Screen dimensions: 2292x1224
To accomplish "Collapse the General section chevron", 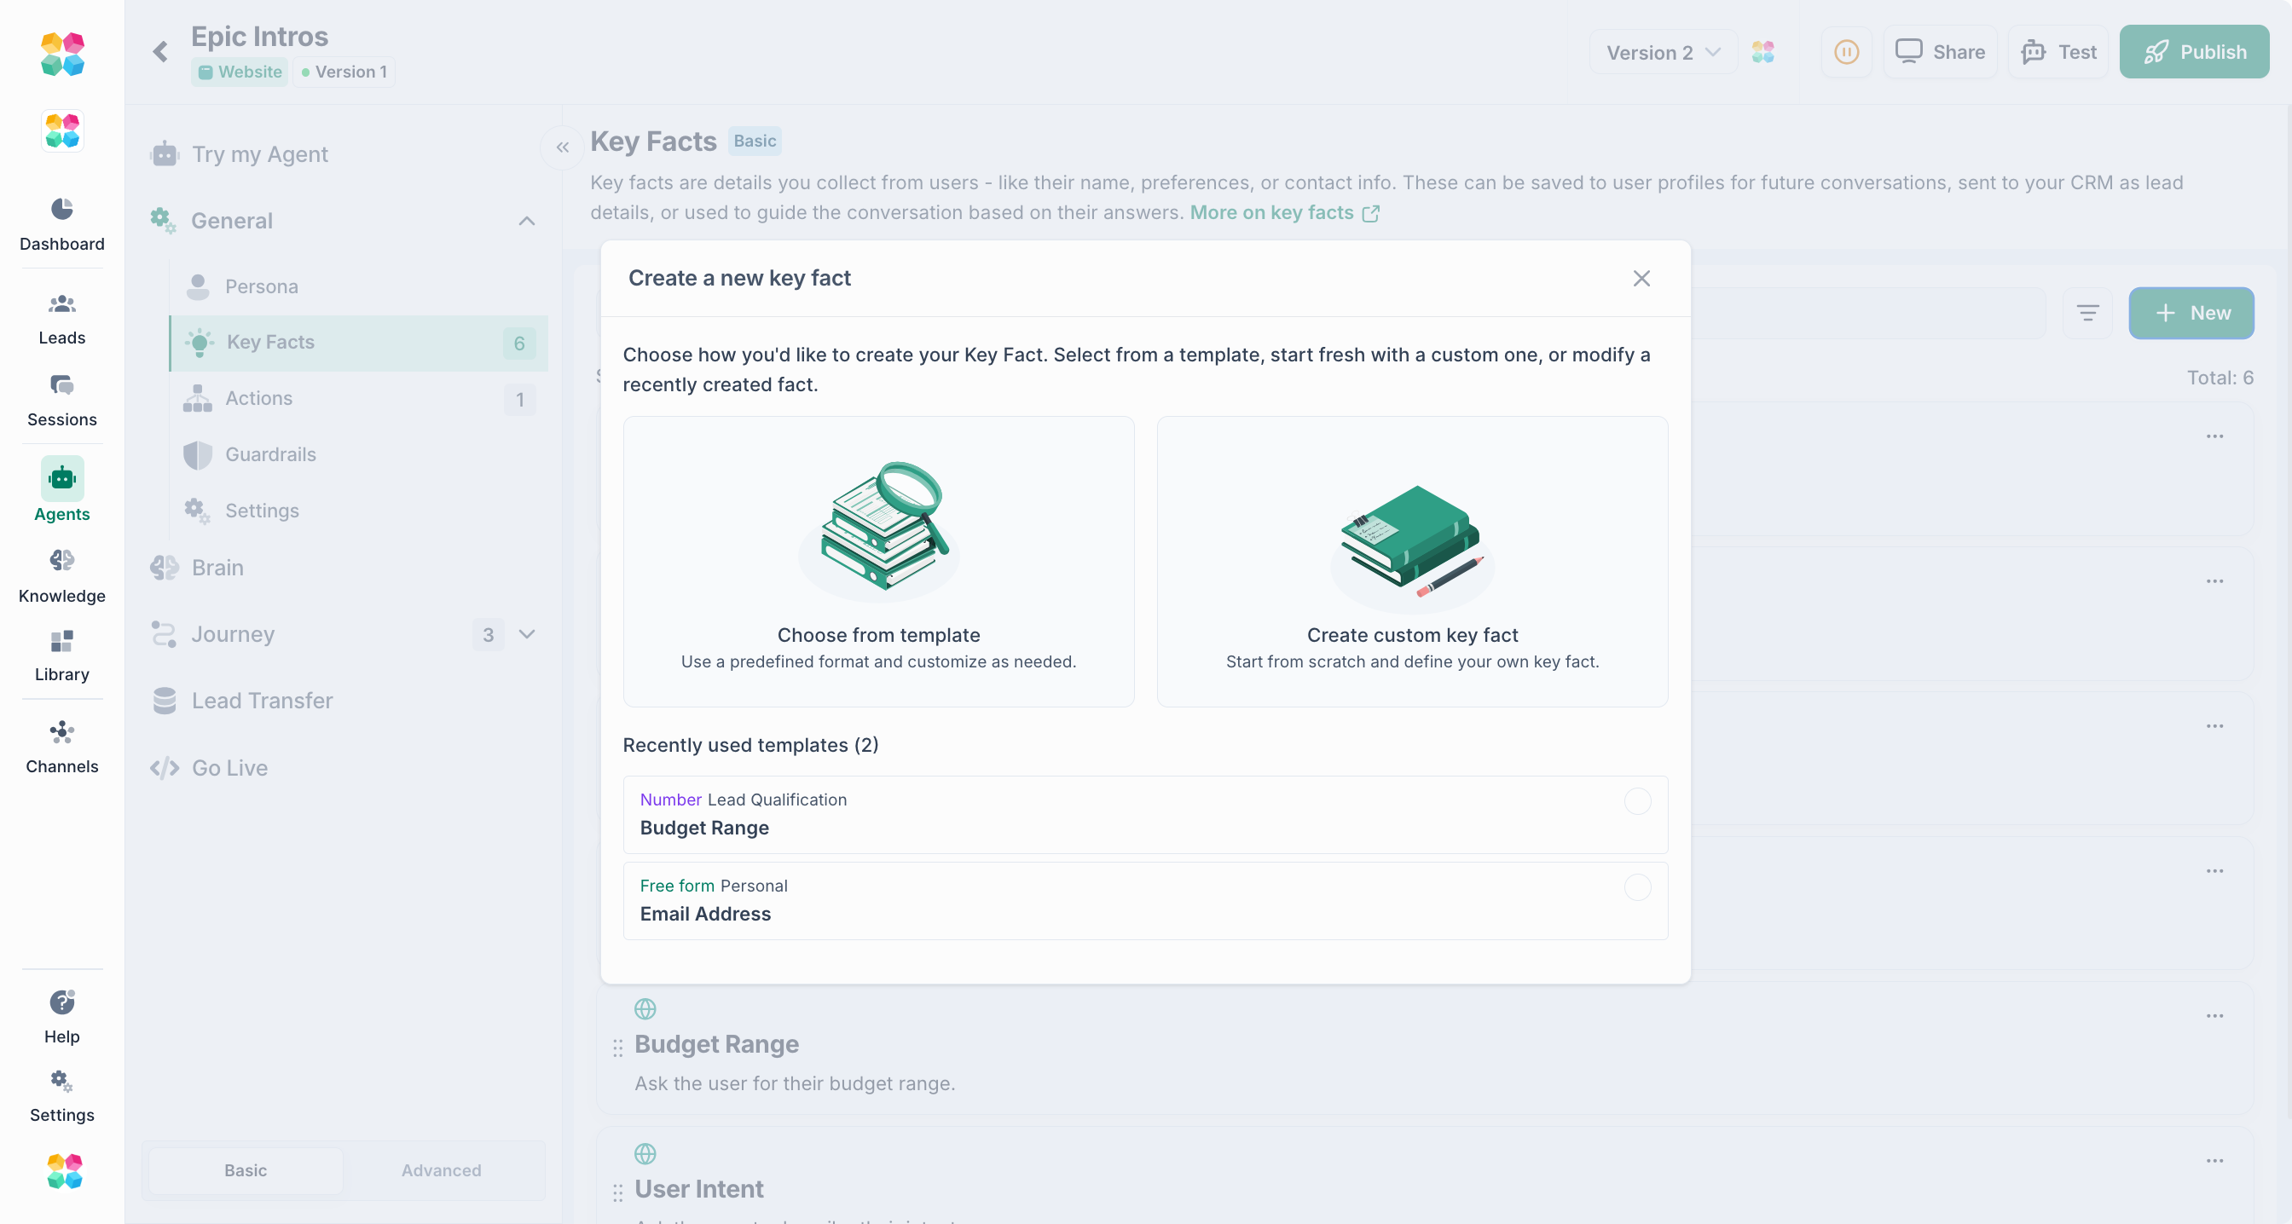I will (527, 221).
